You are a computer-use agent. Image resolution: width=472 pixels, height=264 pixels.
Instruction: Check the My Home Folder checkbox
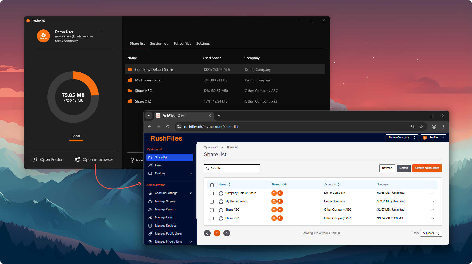click(x=212, y=201)
